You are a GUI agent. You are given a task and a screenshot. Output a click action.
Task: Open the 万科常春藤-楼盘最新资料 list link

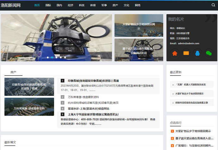tap(83, 97)
